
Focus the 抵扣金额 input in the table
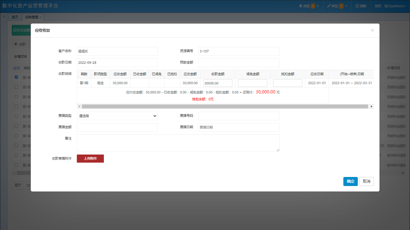coord(288,83)
